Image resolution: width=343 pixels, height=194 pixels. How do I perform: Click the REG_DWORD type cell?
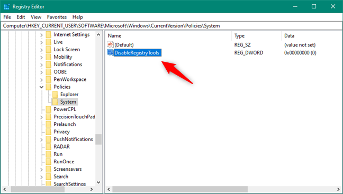point(249,53)
